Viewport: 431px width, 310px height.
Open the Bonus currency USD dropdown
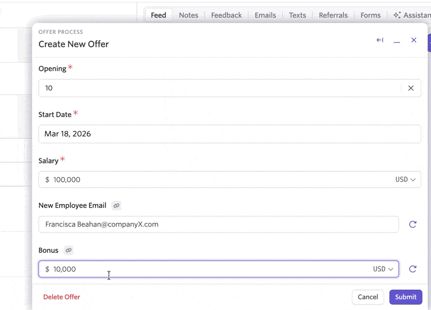click(x=383, y=269)
